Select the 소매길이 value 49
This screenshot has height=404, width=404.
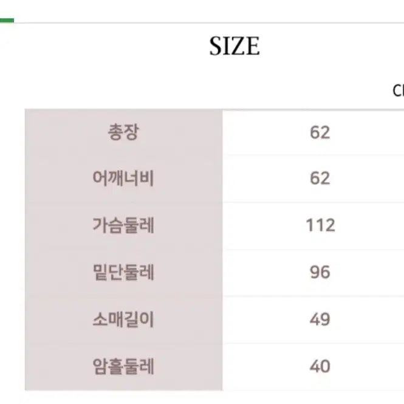click(x=320, y=319)
